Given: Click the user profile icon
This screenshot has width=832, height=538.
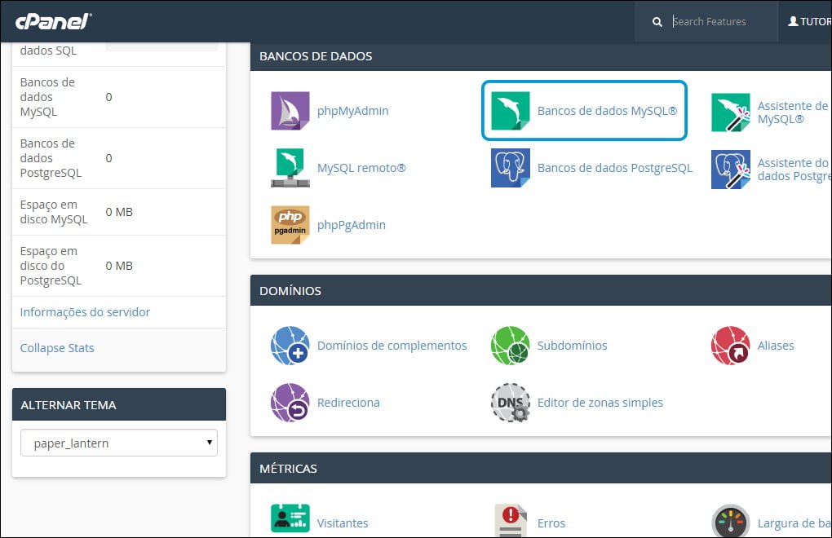Looking at the screenshot, I should 794,21.
